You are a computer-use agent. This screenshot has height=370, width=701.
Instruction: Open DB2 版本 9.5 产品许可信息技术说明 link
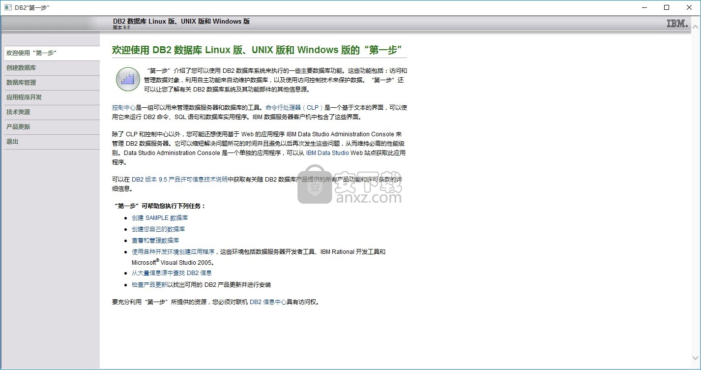coord(179,180)
